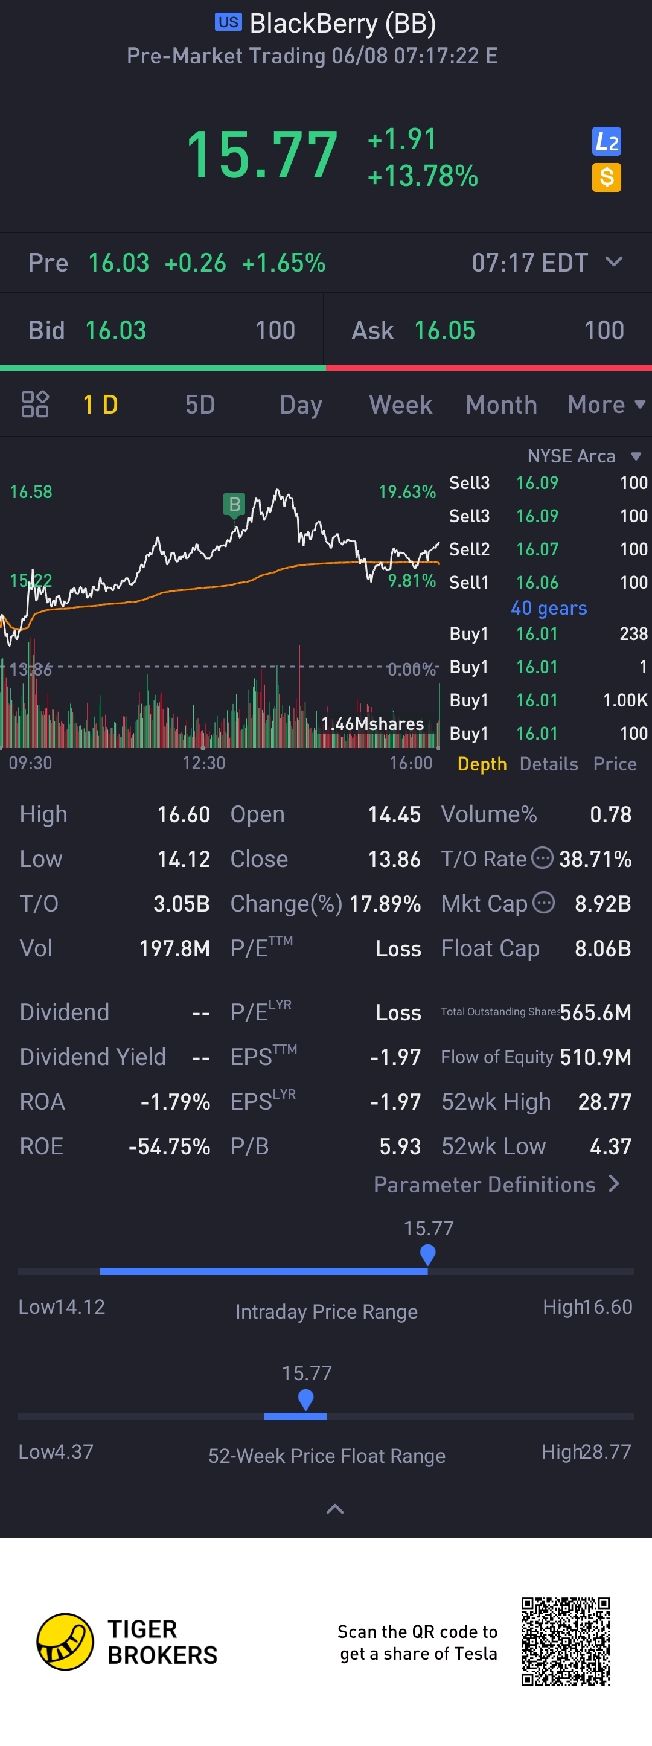Open T/O Rate info bubble icon

click(542, 858)
